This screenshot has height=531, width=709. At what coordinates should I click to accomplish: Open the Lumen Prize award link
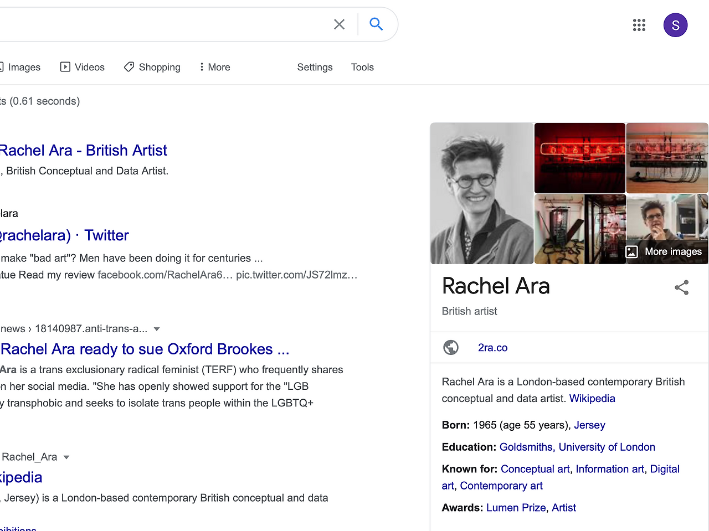[516, 508]
